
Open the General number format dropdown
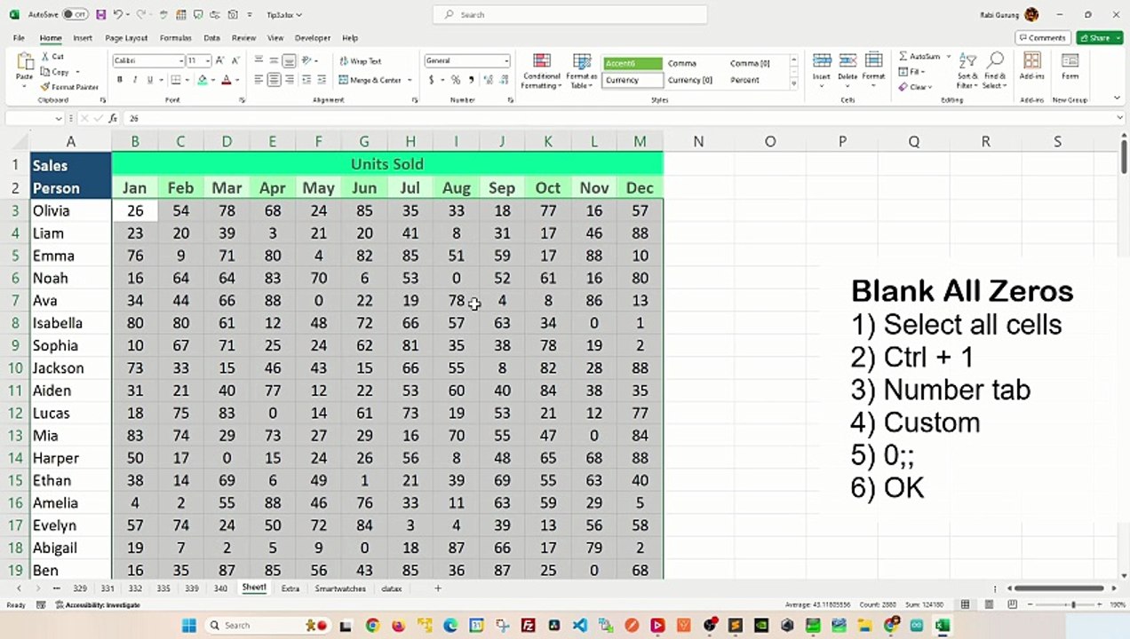click(506, 61)
